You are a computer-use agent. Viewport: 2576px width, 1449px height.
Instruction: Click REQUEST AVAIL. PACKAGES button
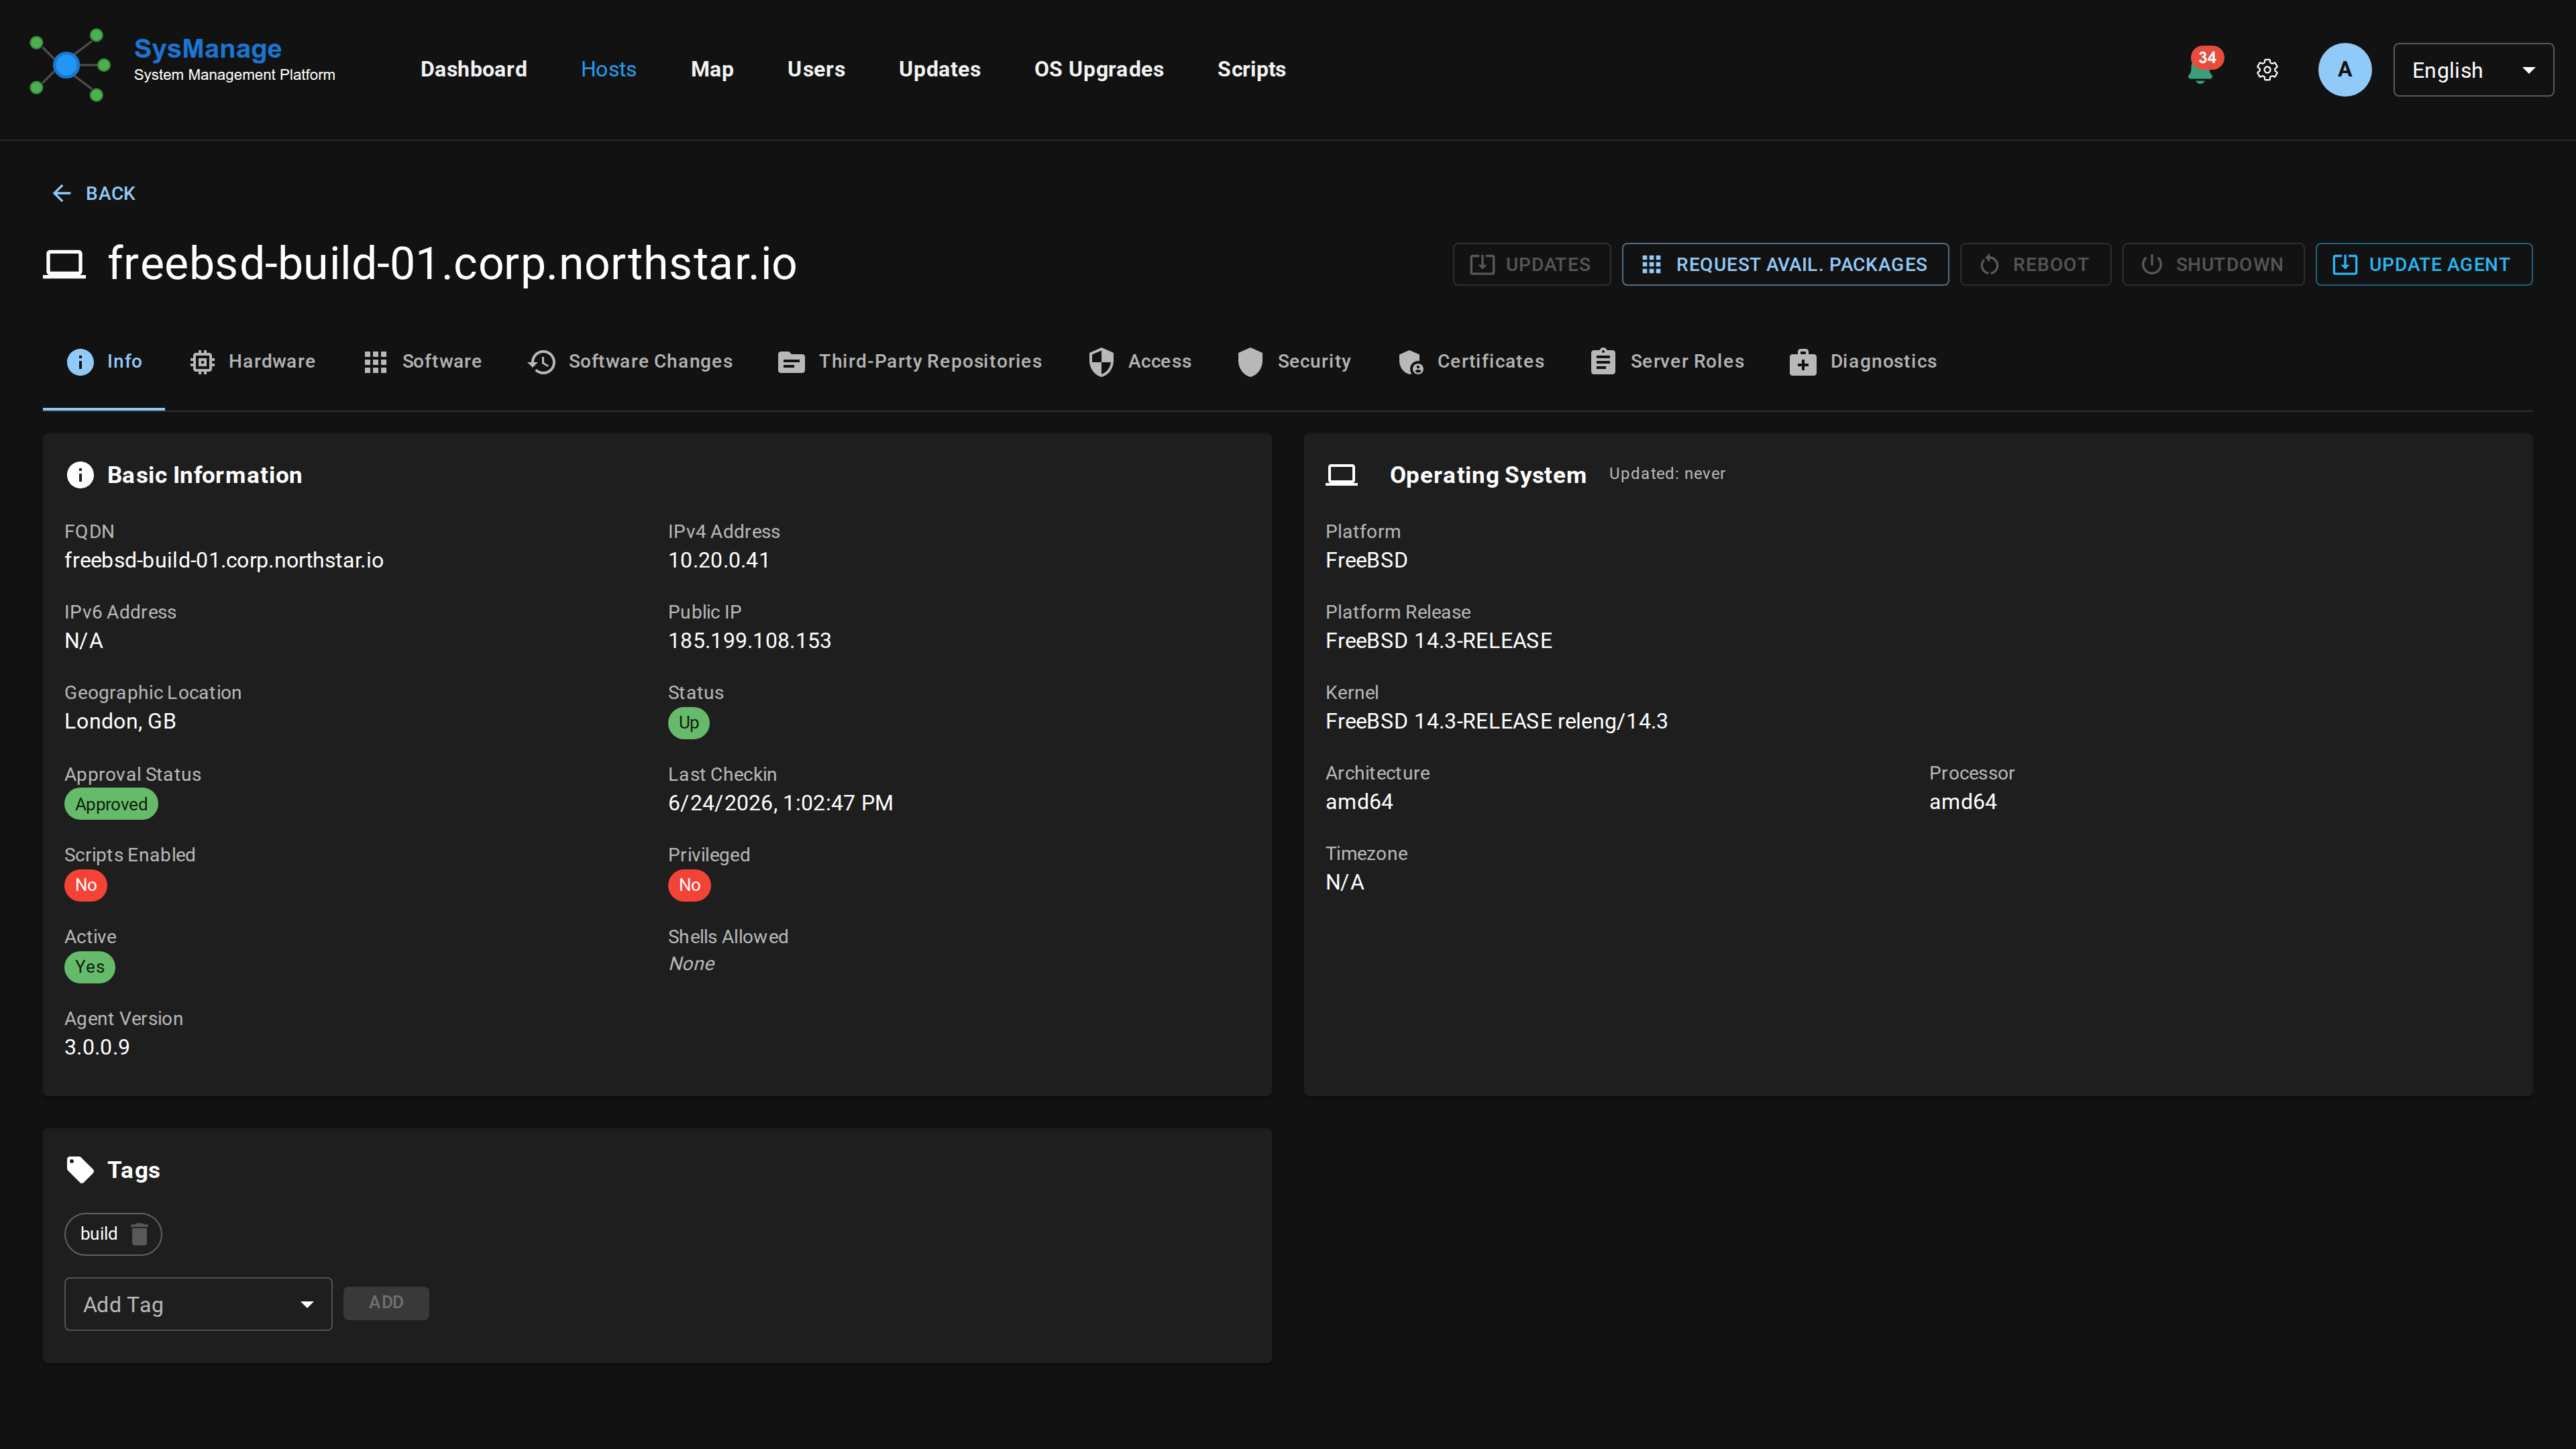(x=1785, y=265)
